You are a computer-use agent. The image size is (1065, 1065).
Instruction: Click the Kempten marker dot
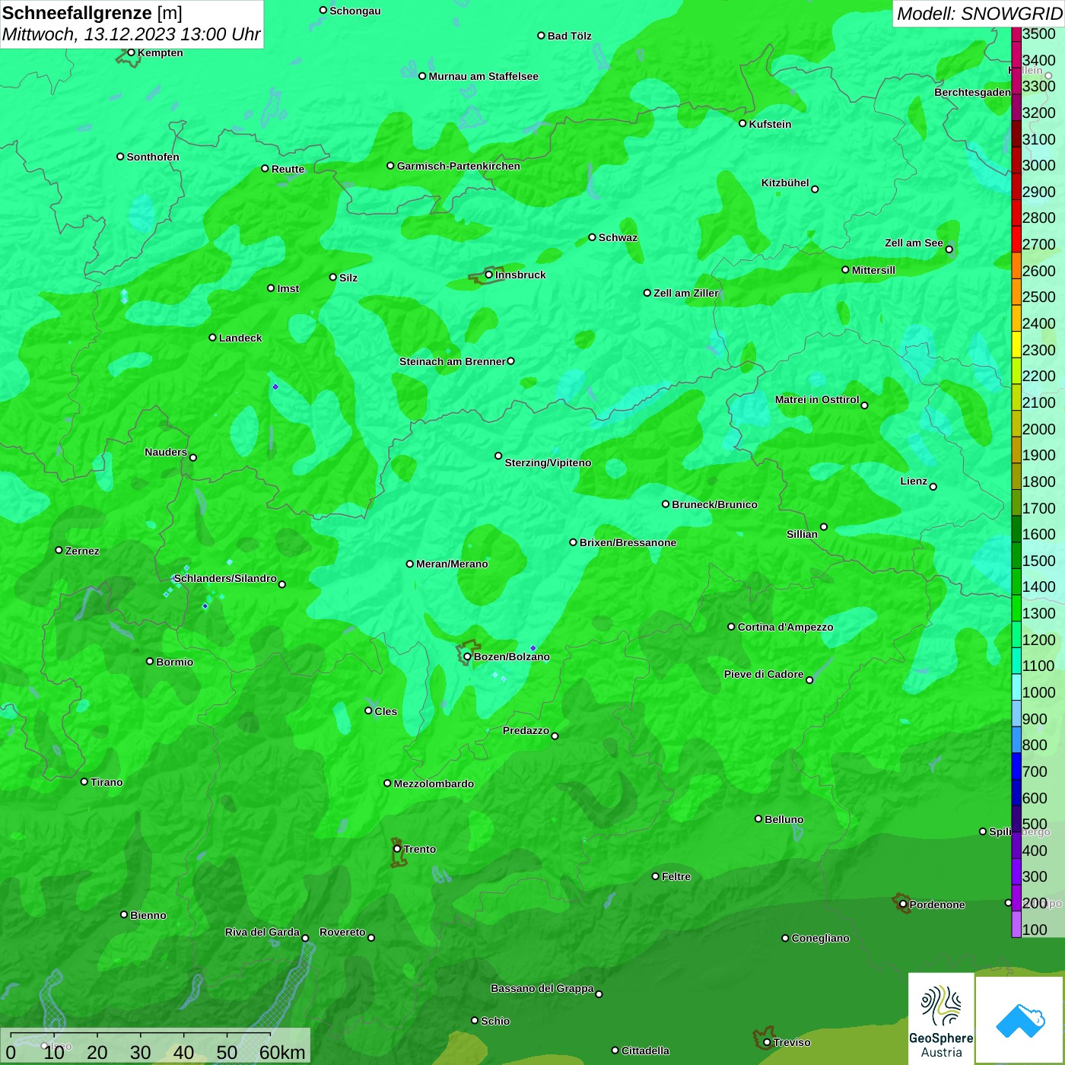(x=131, y=52)
